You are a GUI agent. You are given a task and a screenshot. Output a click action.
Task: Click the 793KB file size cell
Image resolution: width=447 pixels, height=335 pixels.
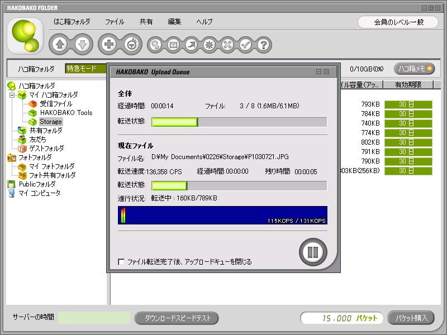[370, 104]
